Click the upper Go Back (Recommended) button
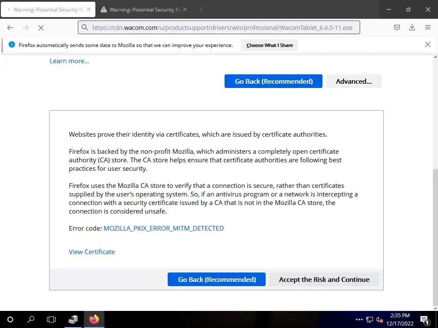The image size is (438, 328). (x=273, y=81)
